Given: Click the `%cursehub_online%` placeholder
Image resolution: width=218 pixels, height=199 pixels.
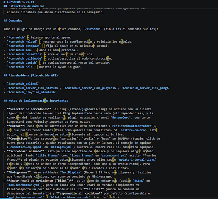Looking at the screenshot, I should click(23, 84).
